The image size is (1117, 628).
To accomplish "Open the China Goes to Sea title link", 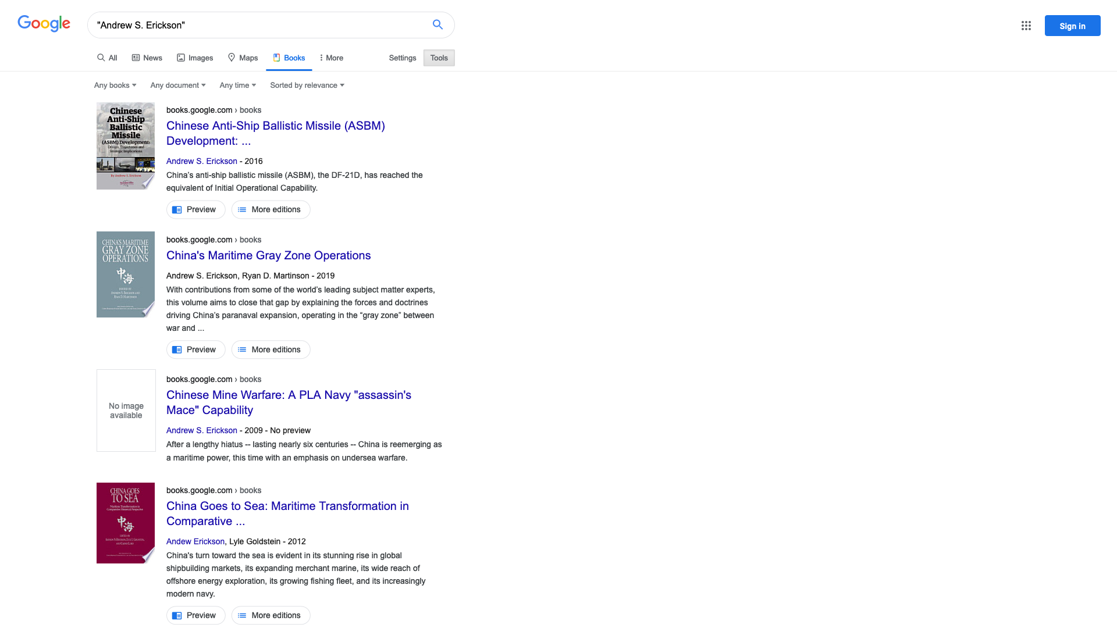I will pyautogui.click(x=287, y=513).
